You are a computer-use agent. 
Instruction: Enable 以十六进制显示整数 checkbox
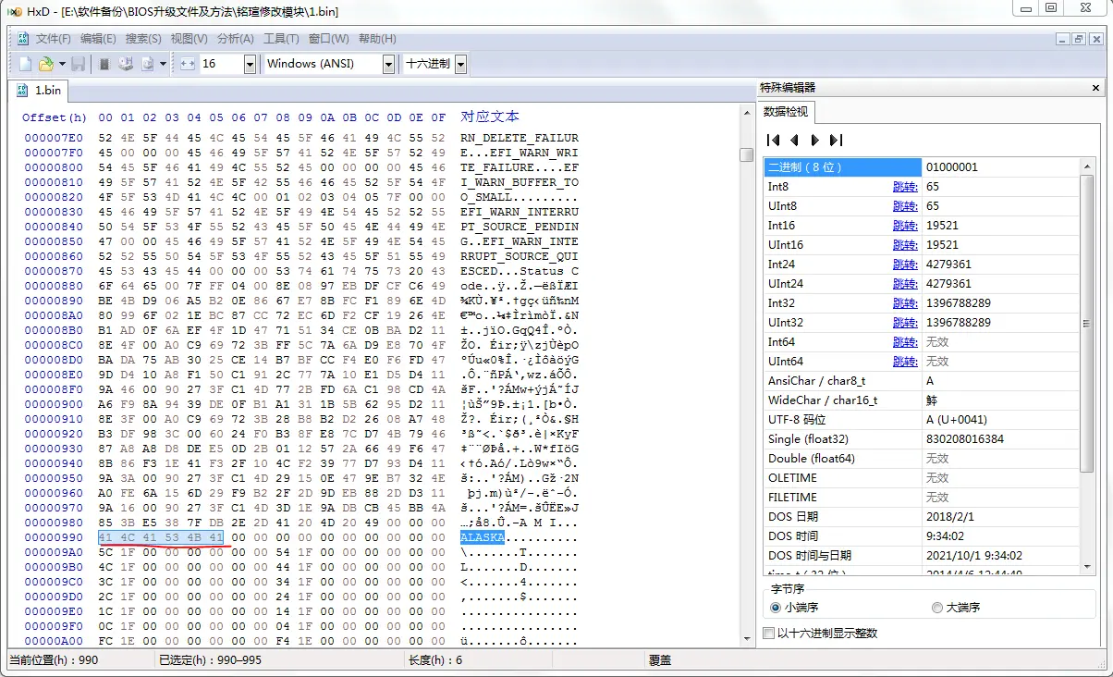[x=769, y=634]
